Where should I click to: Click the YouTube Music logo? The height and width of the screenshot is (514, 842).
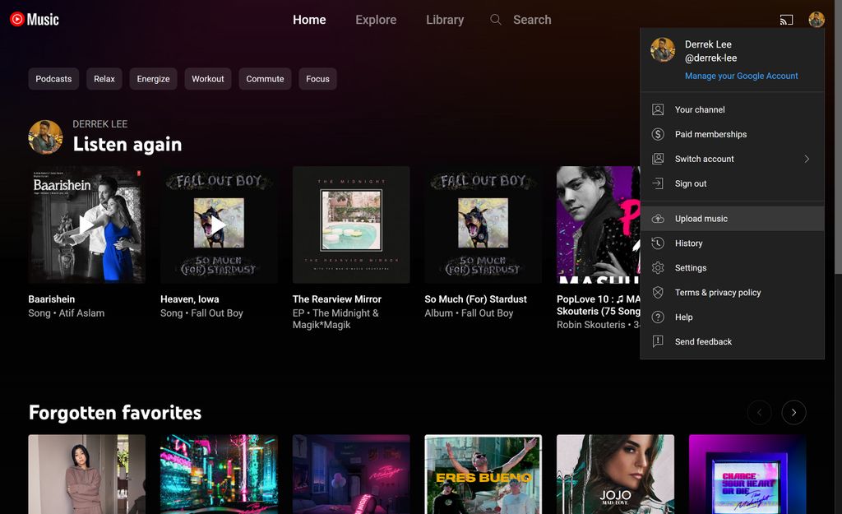[34, 18]
